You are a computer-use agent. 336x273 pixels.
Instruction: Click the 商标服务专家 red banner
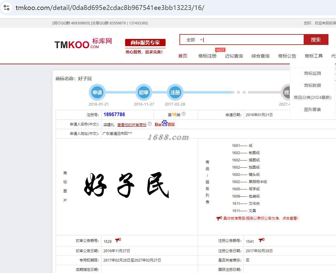coord(145,43)
